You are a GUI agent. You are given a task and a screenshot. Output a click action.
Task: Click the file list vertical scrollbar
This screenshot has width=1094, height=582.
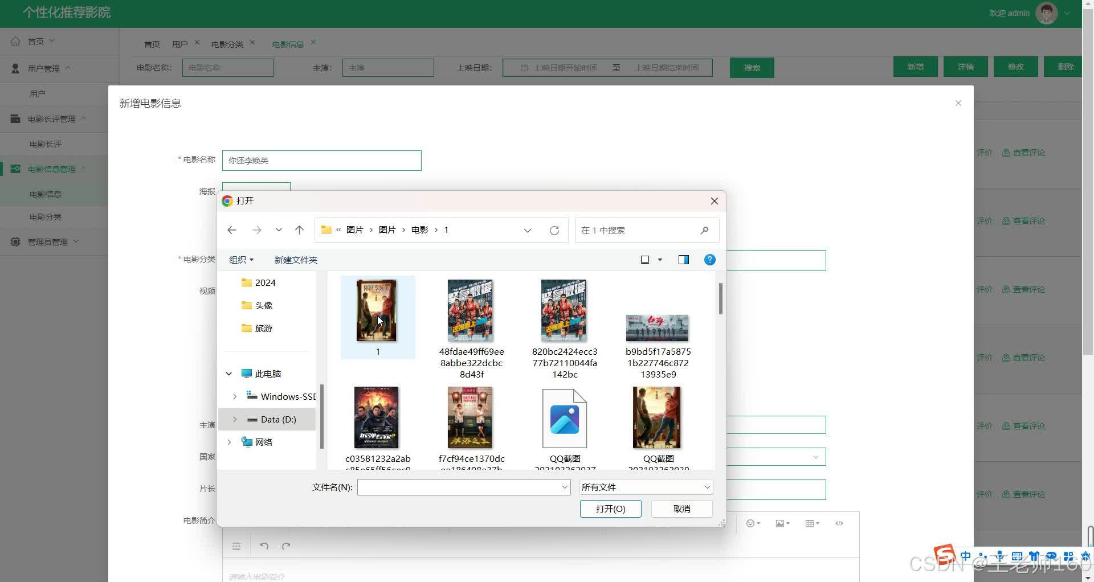click(720, 299)
